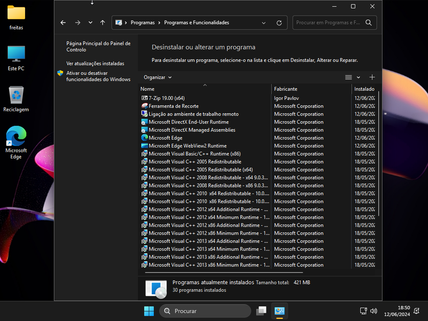Select Visual C++ 2012 x64 Additional Runtime row
The height and width of the screenshot is (321, 428).
coord(258,209)
